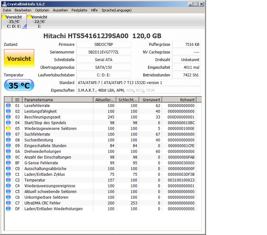Click status orb for UltraDMA CRC Fehler
267x235 pixels.
point(8,203)
